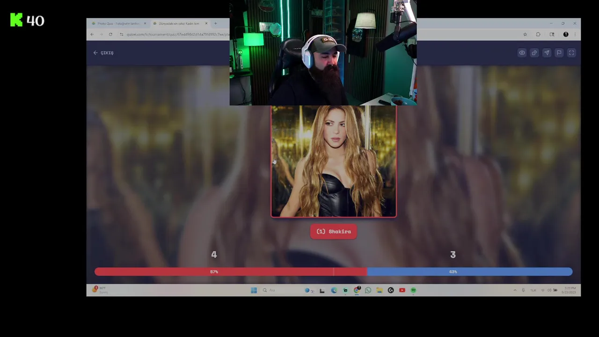Expand the system tray hidden icons
Screen dimensions: 599x337
pyautogui.click(x=515, y=290)
